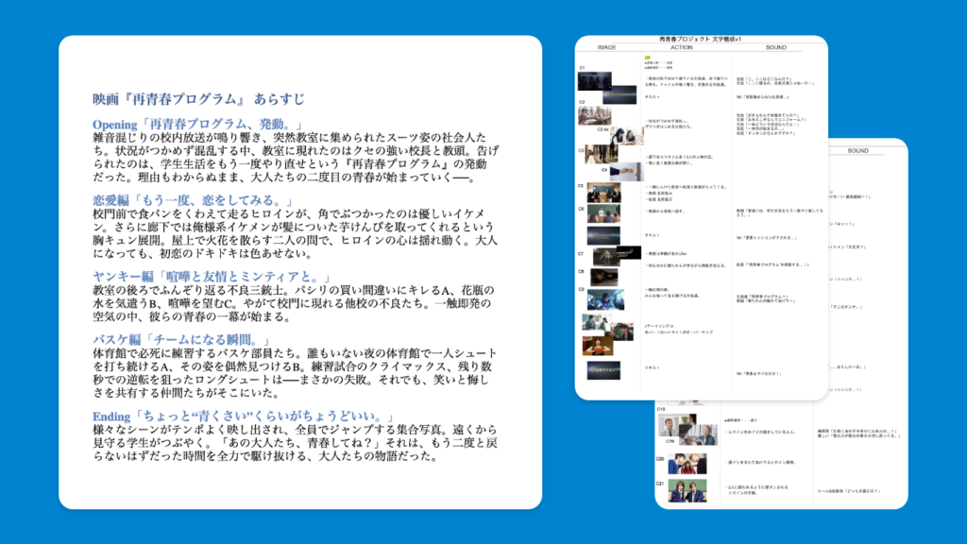This screenshot has height=544, width=967.
Task: Click the C1 storyboard thumbnail
Action: click(593, 81)
